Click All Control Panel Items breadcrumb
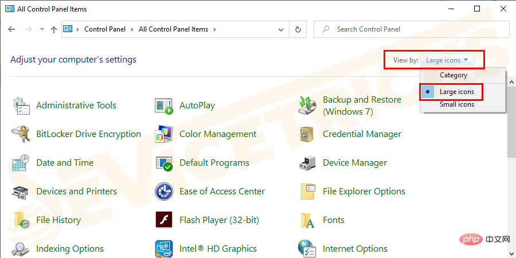 click(173, 29)
